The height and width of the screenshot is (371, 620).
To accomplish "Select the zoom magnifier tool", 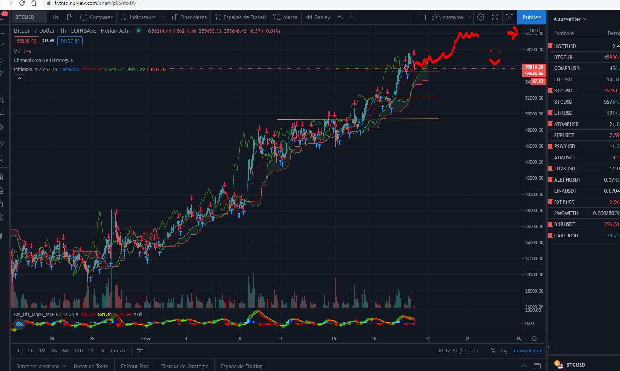I will coord(2,159).
